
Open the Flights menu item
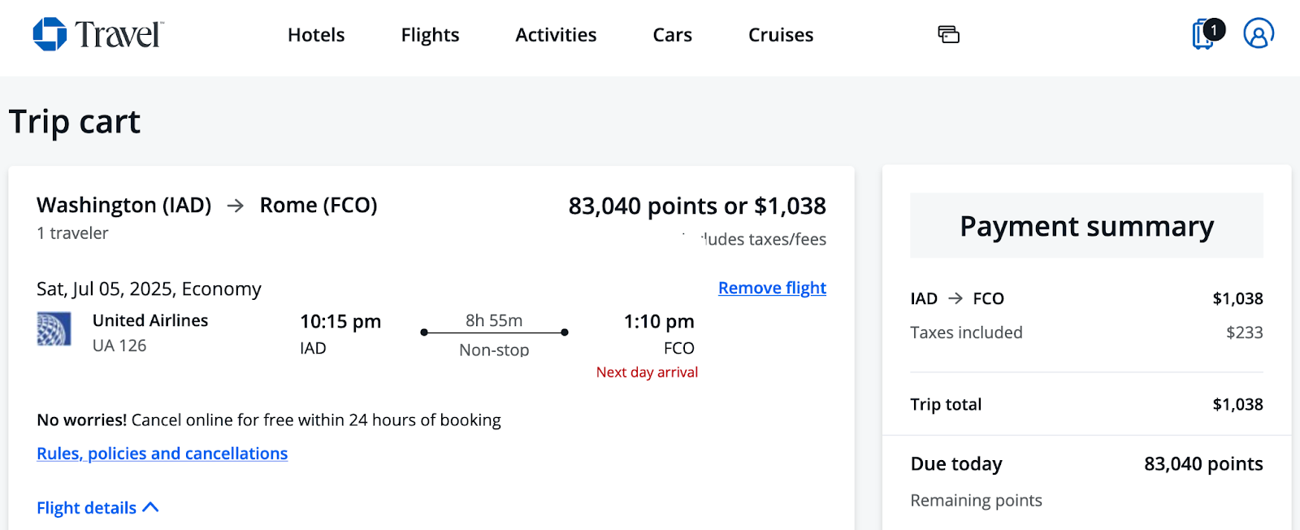click(430, 35)
